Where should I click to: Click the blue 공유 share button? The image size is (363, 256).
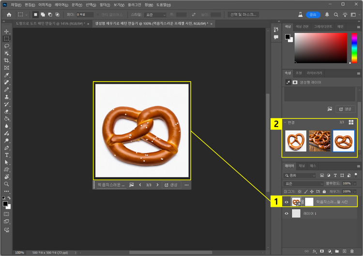click(313, 14)
